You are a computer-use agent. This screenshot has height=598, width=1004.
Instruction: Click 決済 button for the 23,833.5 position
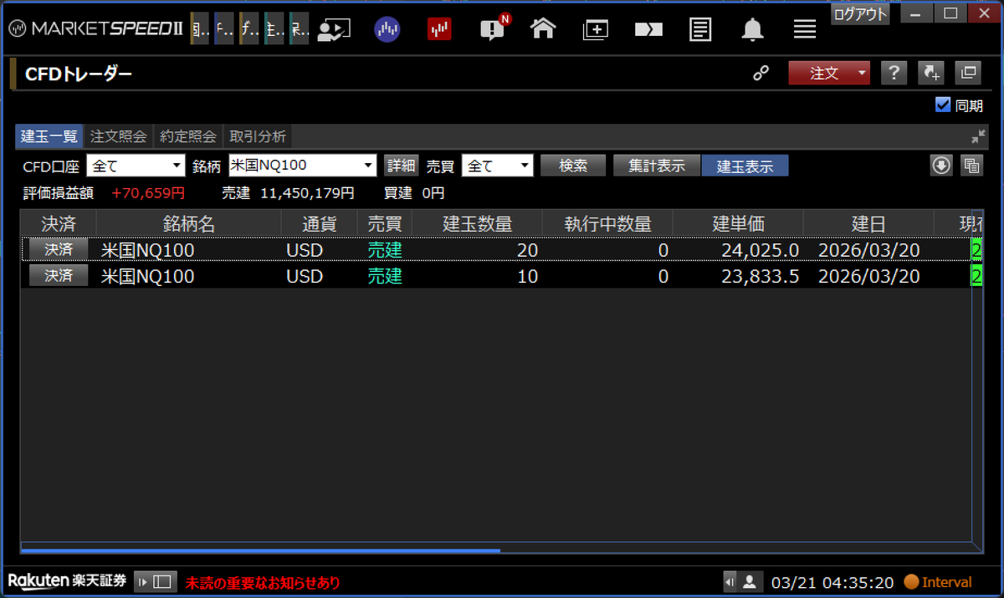click(59, 275)
